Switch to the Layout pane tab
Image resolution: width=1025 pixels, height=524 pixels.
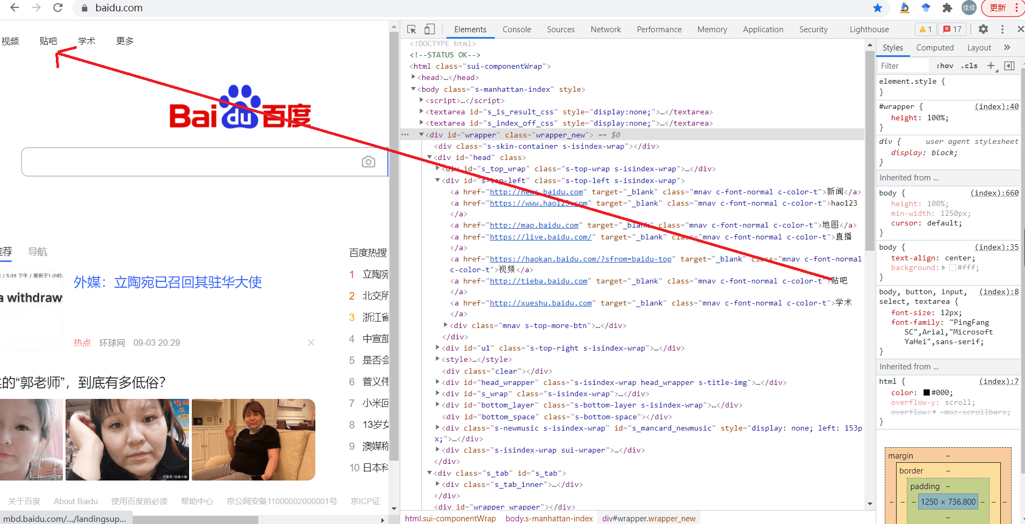click(x=979, y=47)
